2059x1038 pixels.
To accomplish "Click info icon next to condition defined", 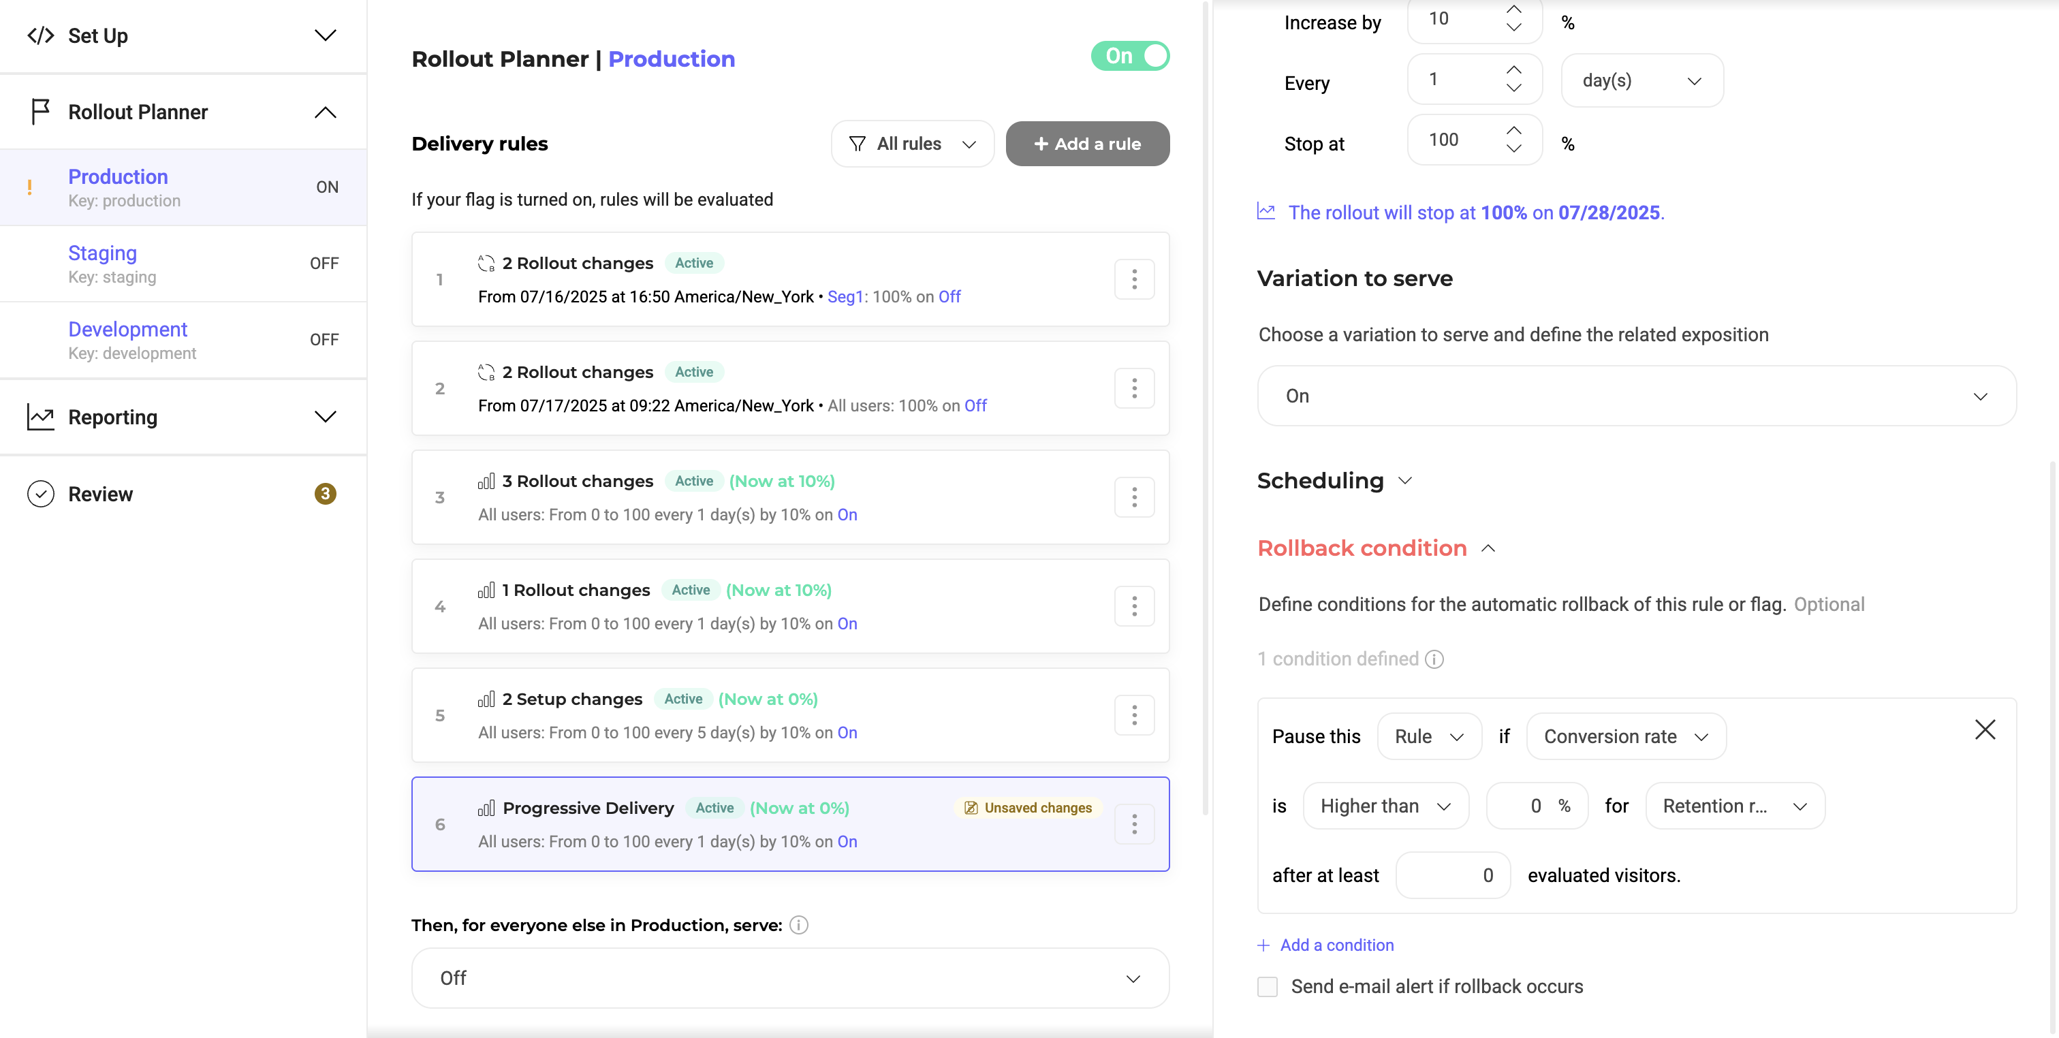I will coord(1434,659).
